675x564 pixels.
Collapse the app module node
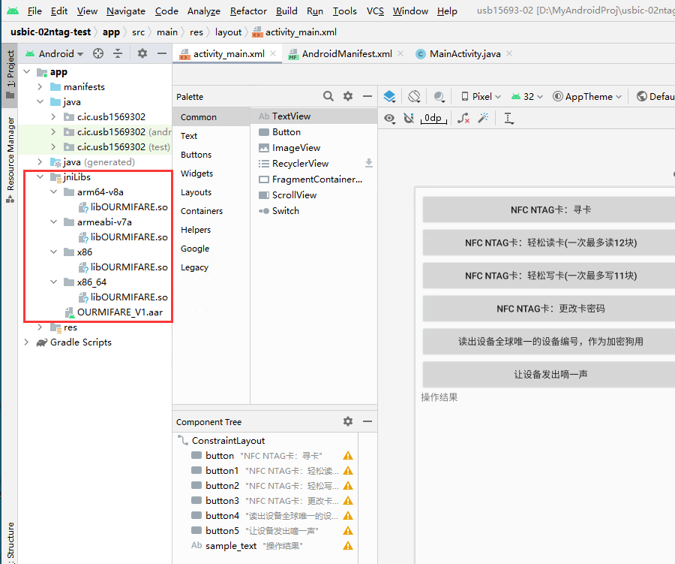pyautogui.click(x=27, y=71)
